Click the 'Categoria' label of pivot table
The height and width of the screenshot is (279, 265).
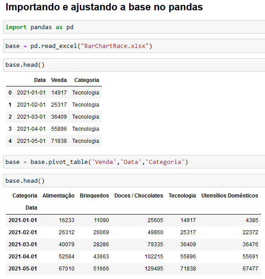tap(25, 196)
